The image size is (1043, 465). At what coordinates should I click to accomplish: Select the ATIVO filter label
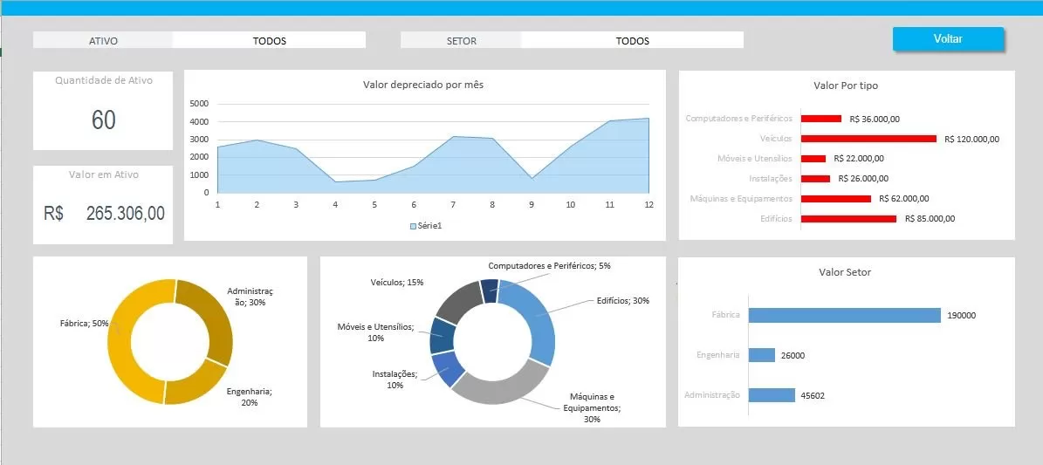103,41
